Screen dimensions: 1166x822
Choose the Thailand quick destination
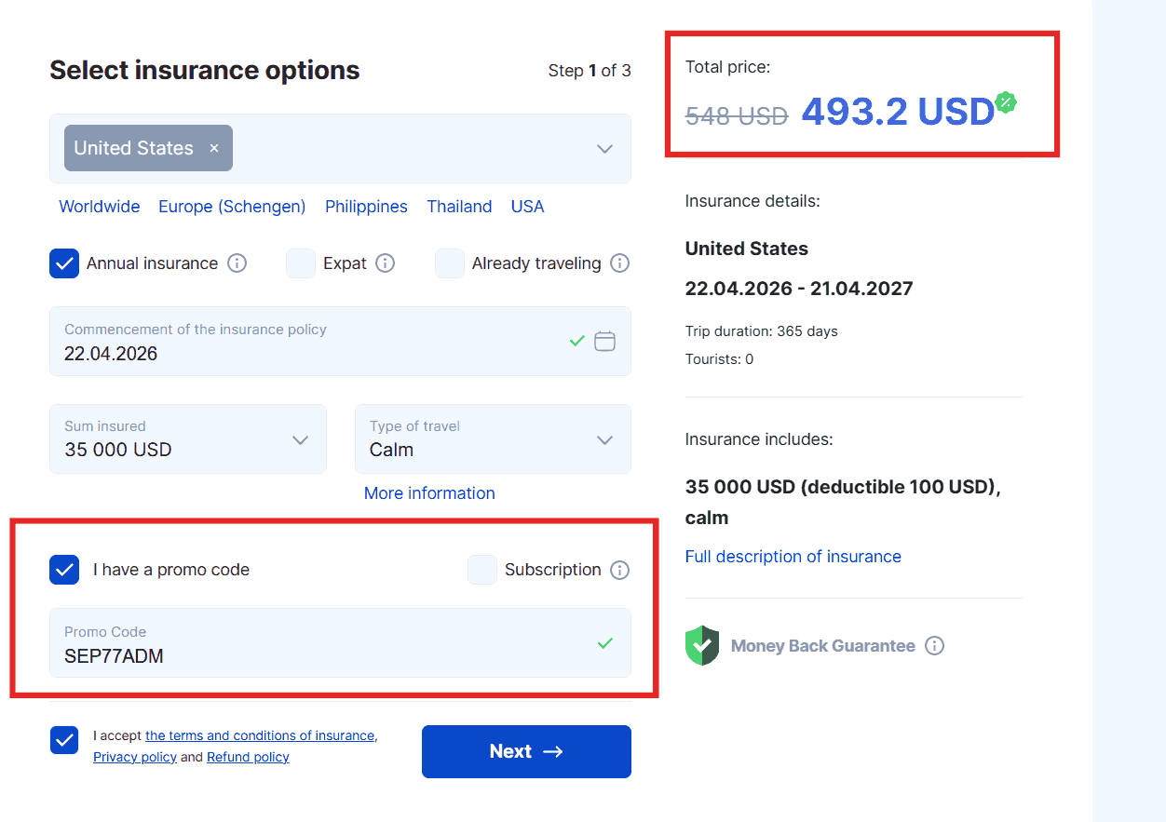click(x=459, y=207)
